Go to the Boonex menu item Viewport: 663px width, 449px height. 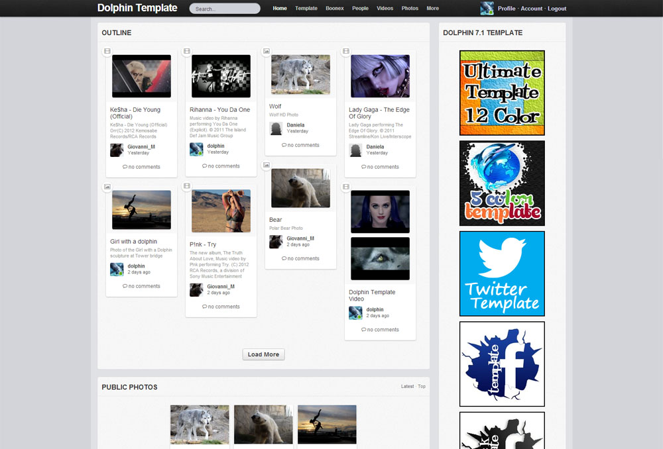point(334,9)
